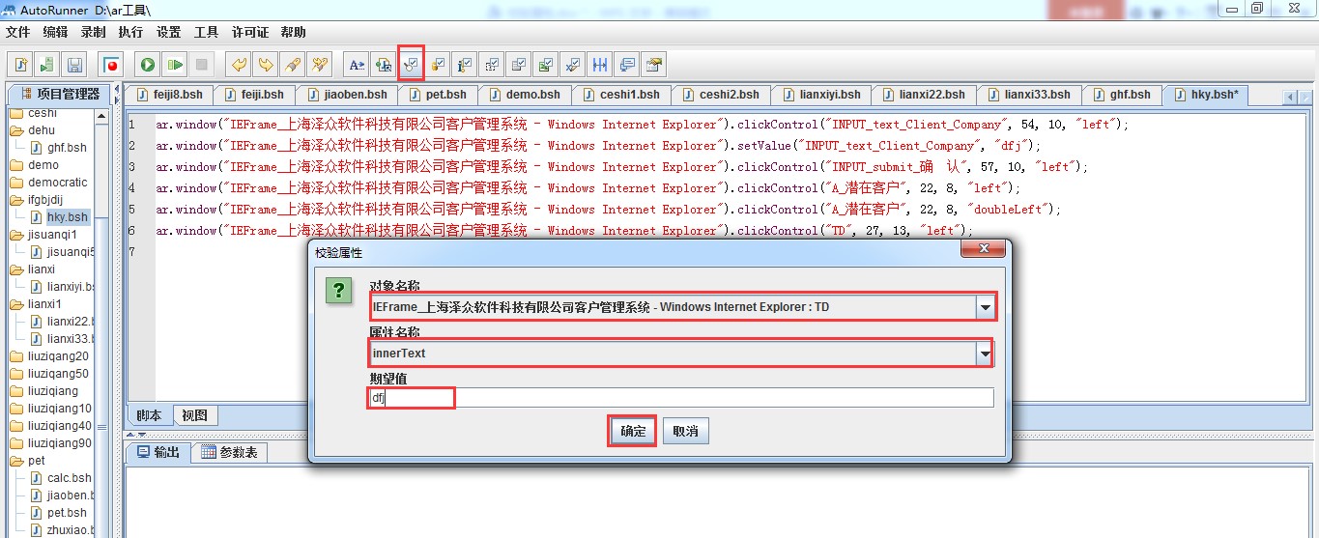Click the database checkpoint cylinder icon
Screen dimensions: 1319x538
pyautogui.click(x=438, y=65)
